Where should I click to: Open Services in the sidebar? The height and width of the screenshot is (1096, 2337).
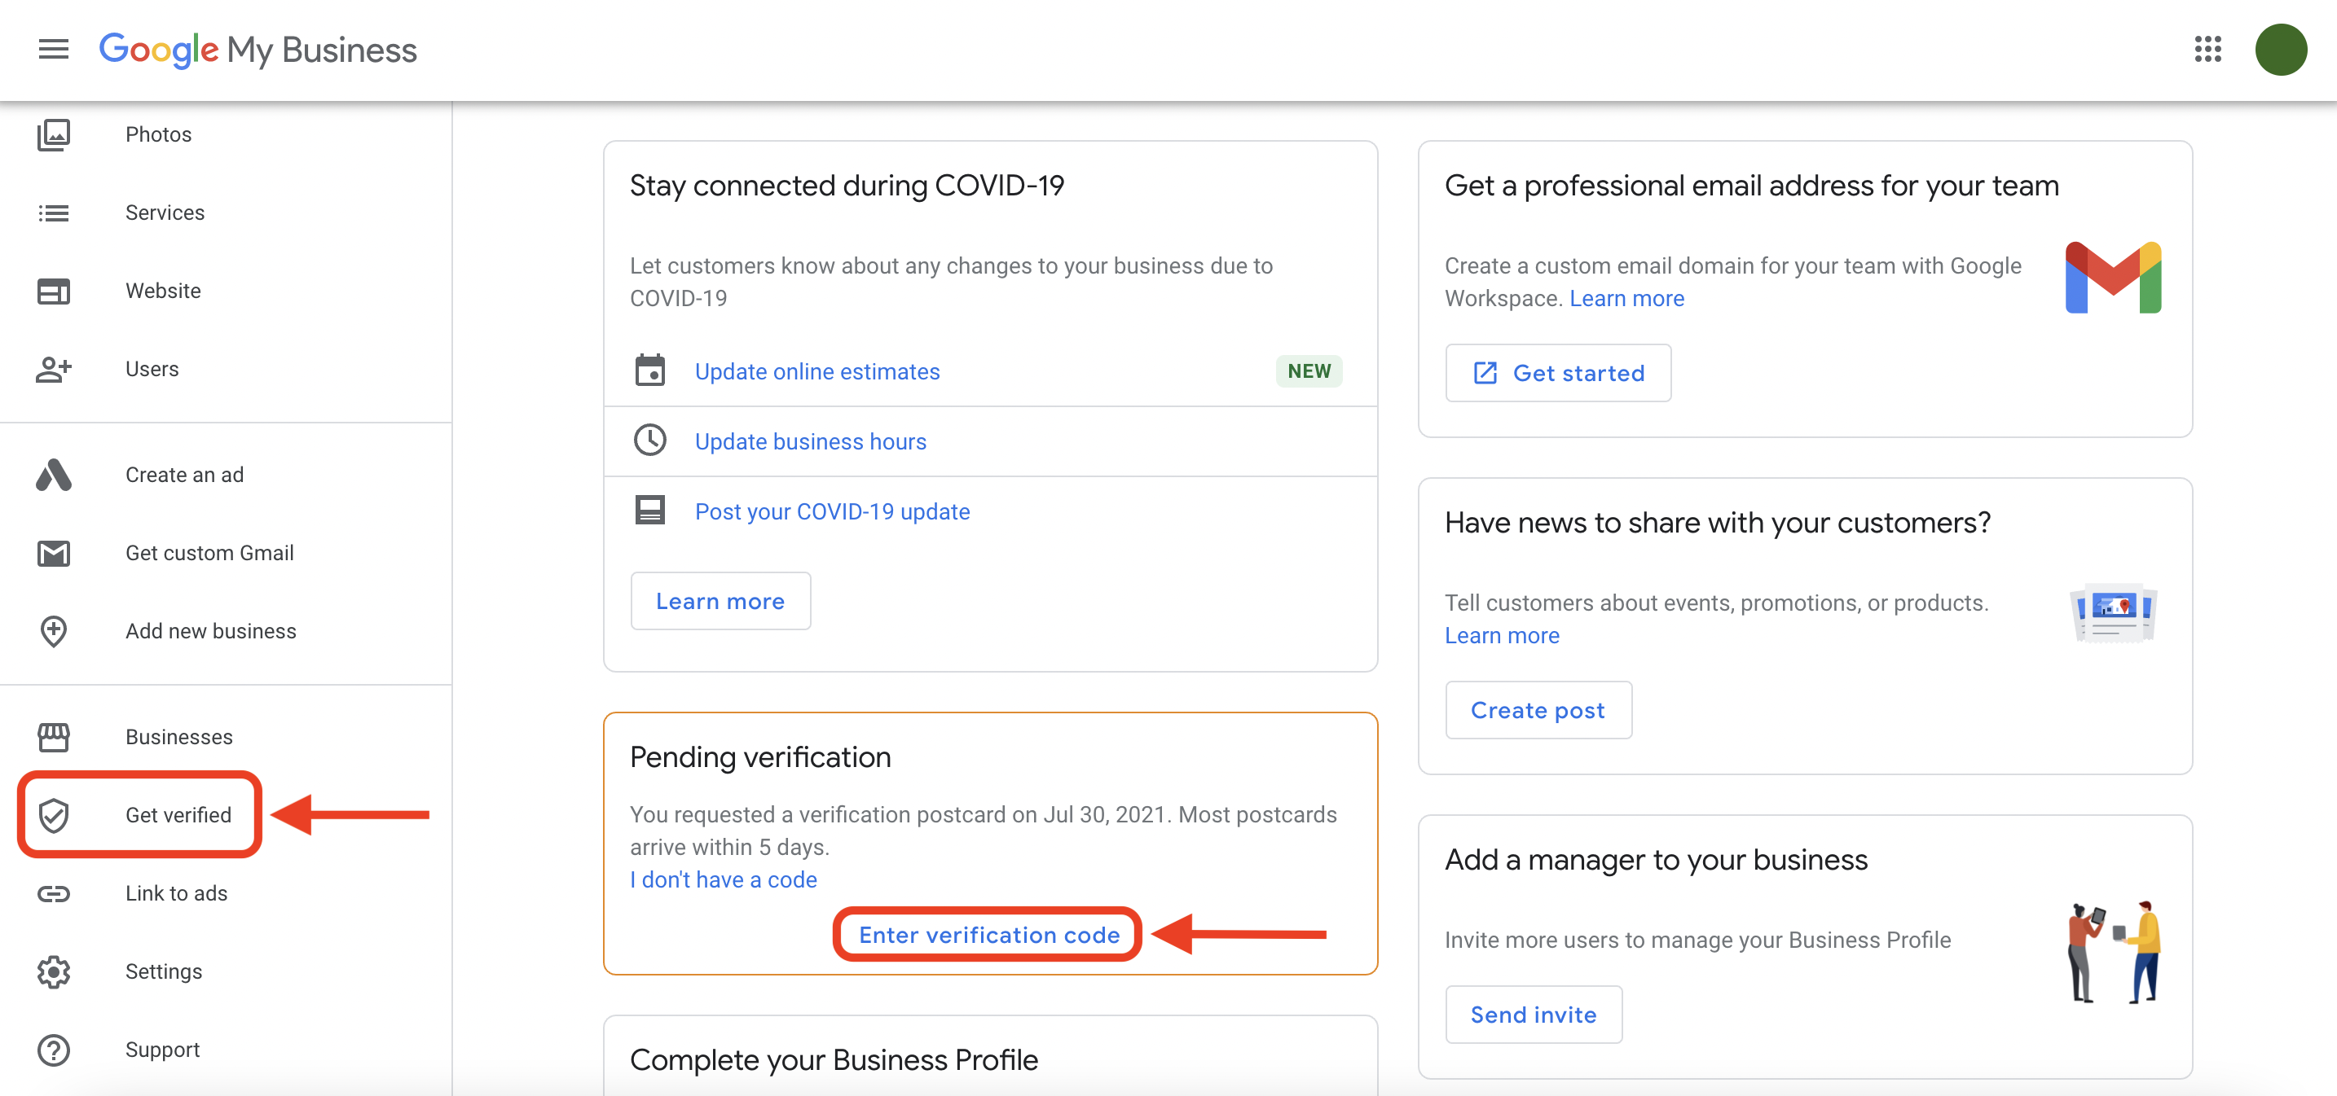tap(165, 213)
